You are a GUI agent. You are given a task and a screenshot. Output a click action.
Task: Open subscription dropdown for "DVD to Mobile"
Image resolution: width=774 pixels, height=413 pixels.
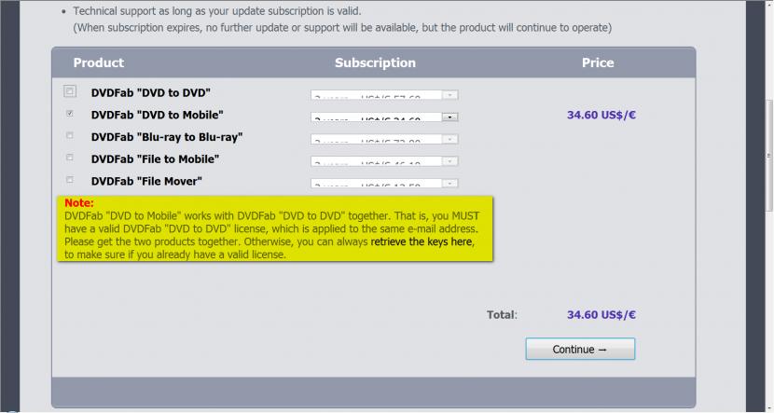(x=384, y=117)
